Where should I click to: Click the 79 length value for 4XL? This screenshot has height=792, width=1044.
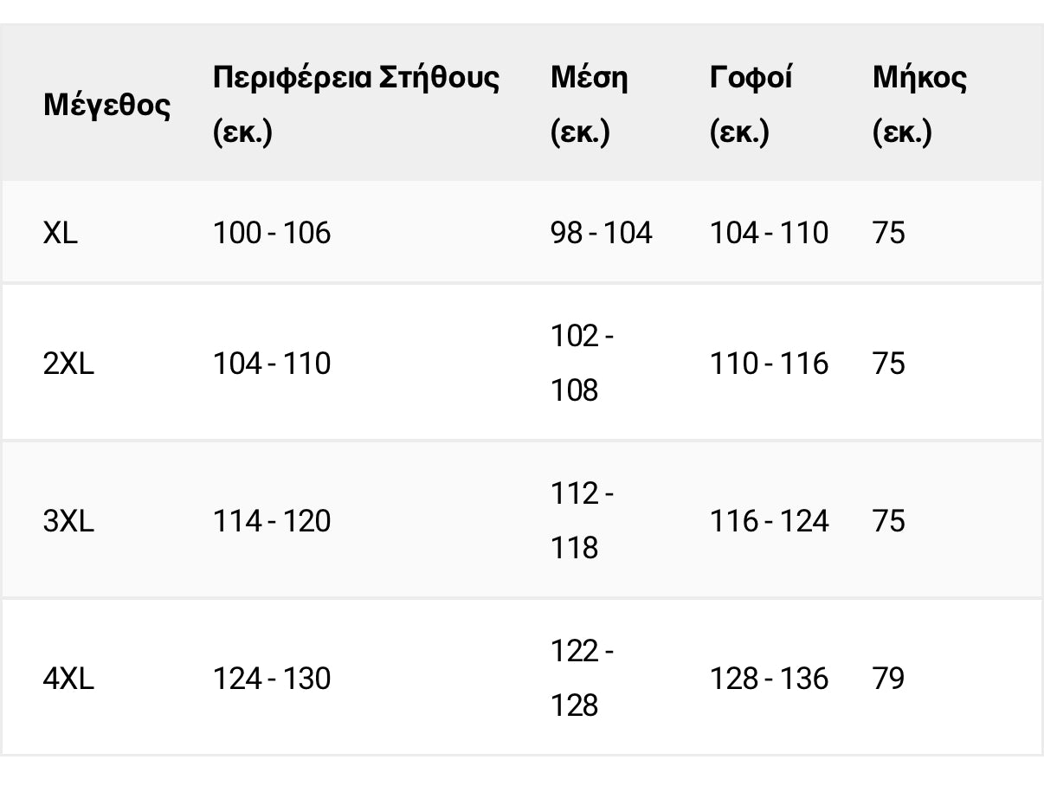click(889, 679)
